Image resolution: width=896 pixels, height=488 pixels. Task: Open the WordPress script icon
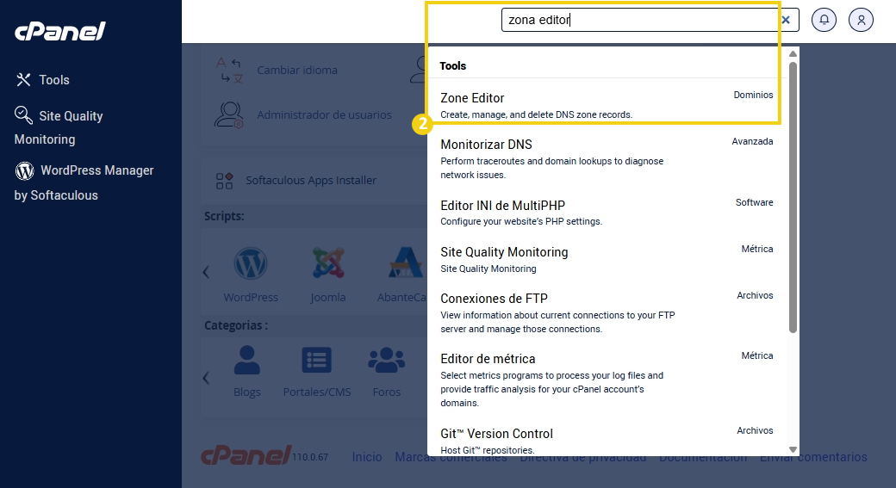251,263
